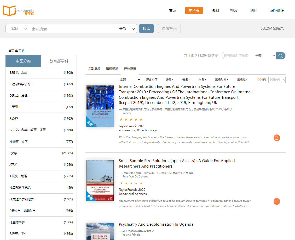Select 综合排序 sorting
The height and width of the screenshot is (240, 295).
tap(152, 79)
